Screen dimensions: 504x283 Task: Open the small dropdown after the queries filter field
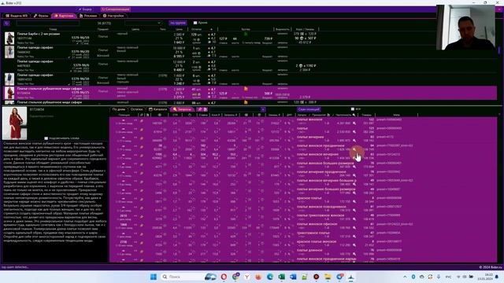coord(263,110)
